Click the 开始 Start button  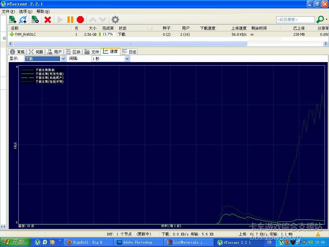[15, 242]
